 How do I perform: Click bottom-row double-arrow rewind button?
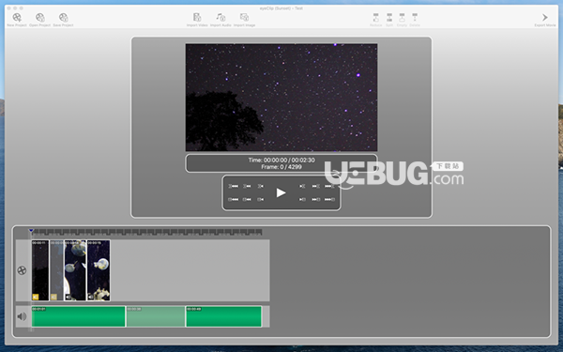(x=247, y=199)
